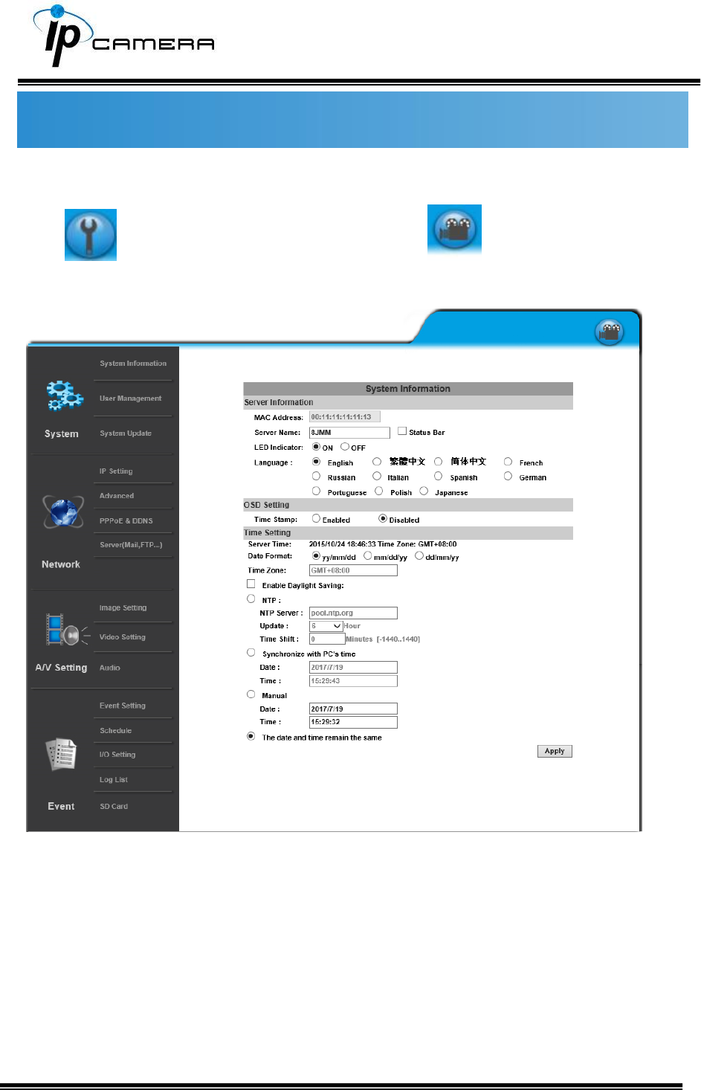Select Portuguese language
The width and height of the screenshot is (701, 1090).
316,491
